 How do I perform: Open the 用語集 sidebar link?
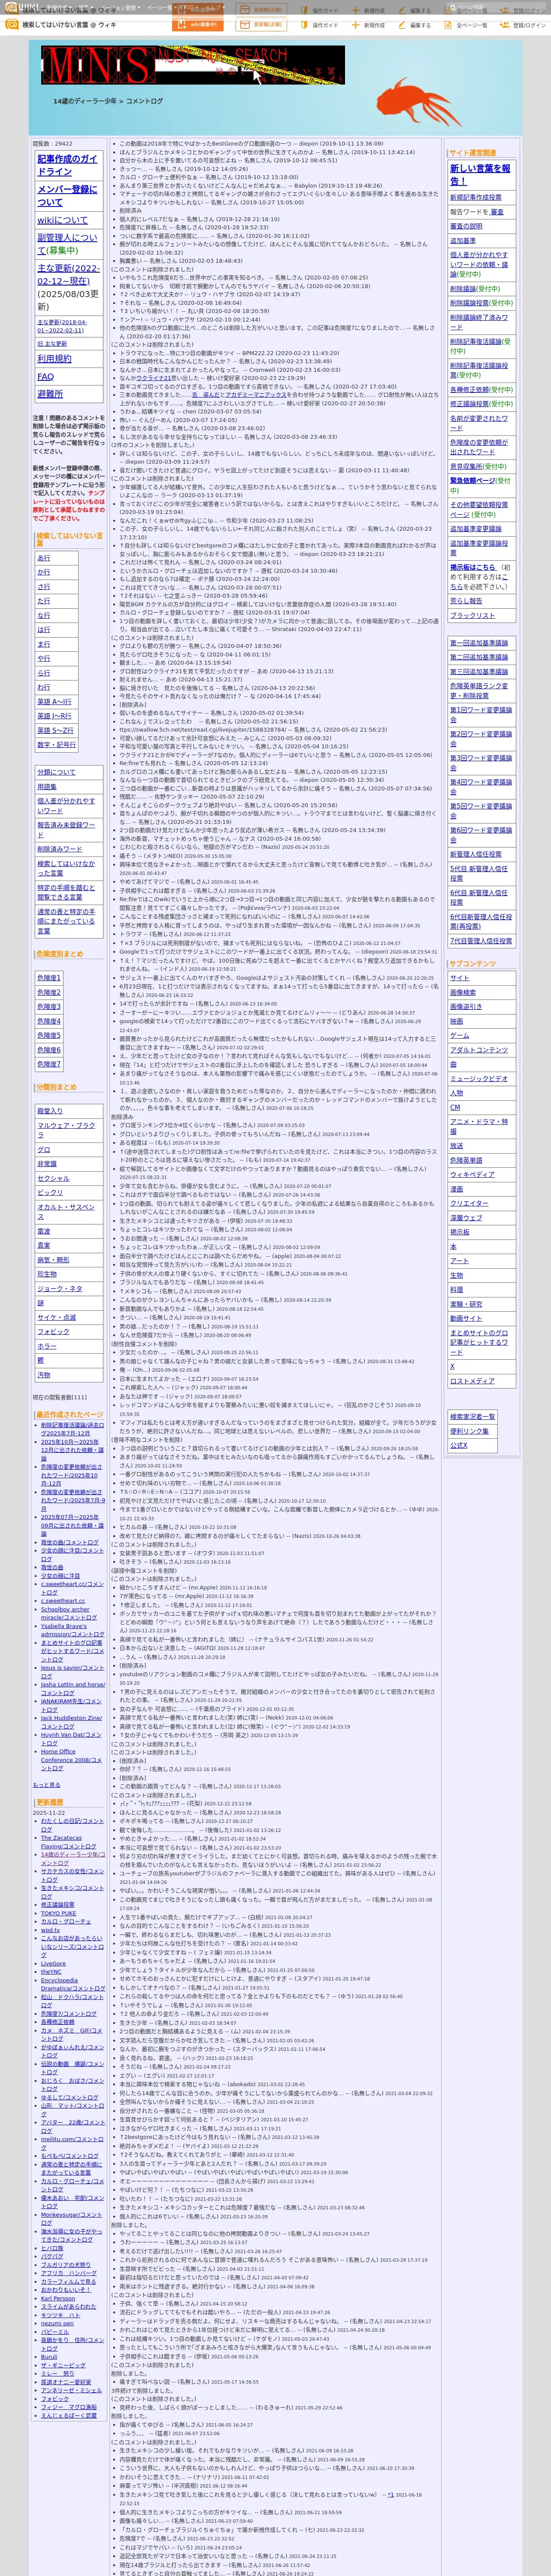(47, 786)
